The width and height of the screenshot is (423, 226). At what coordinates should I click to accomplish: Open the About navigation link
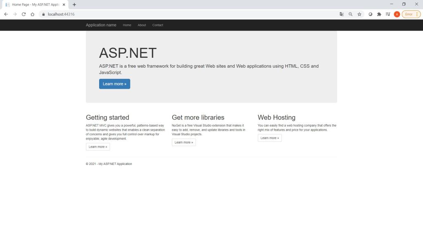[x=142, y=25]
